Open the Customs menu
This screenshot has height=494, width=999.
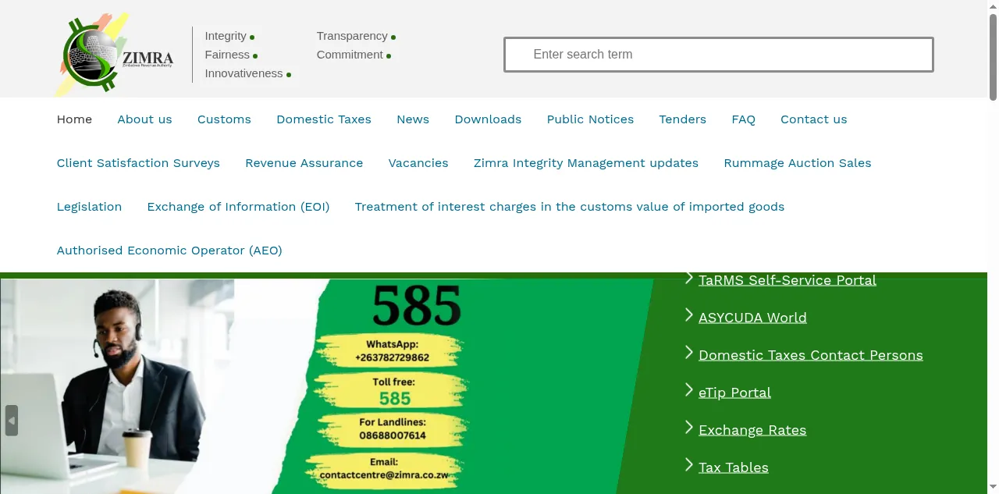(224, 119)
